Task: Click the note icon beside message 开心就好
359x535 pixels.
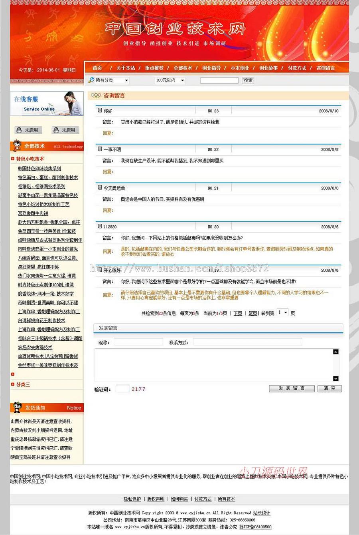Action: coord(99,269)
